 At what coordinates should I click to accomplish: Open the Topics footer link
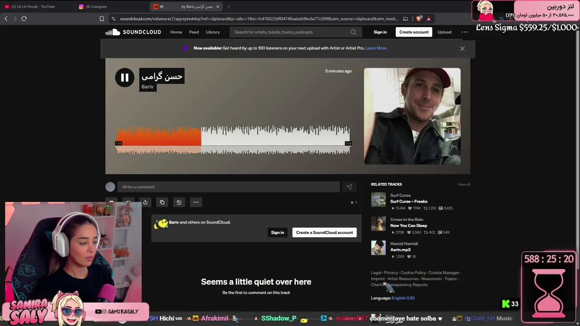(450, 279)
